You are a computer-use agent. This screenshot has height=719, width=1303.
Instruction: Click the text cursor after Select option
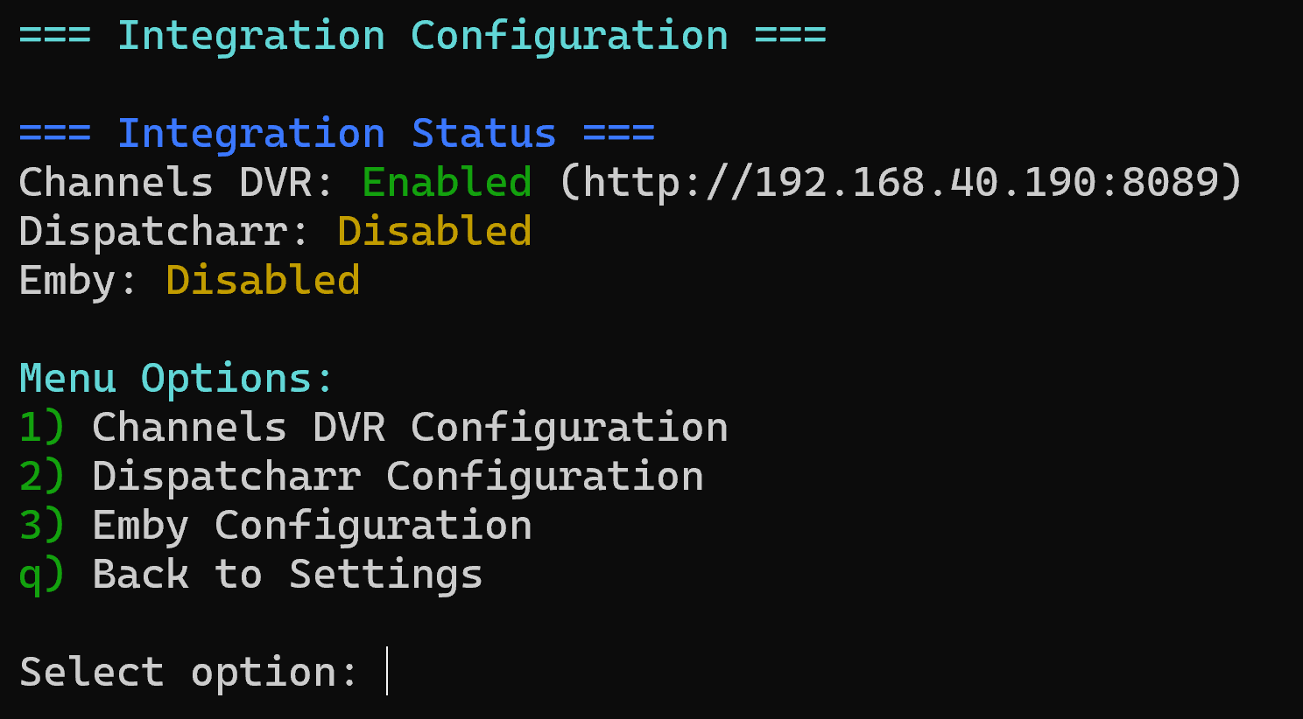[x=387, y=672]
